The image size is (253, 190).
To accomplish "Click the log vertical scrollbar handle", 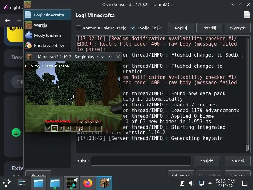I will pos(247,148).
